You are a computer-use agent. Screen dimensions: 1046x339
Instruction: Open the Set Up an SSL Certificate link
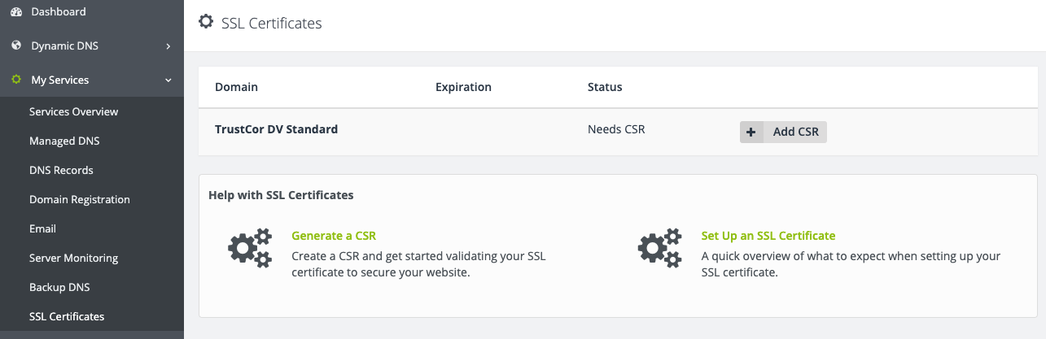tap(768, 236)
